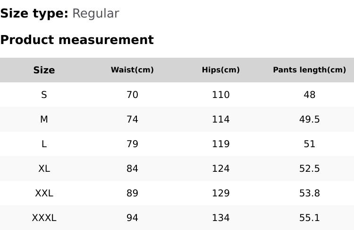
Task: Click hips value 119 for size L
Action: [220, 144]
